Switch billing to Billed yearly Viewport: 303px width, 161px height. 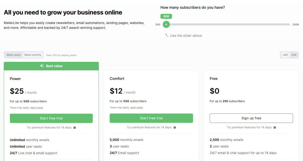[x=14, y=55]
